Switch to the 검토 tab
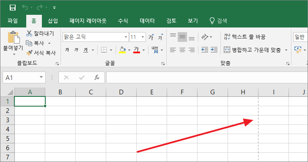This screenshot has width=308, height=162. [171, 21]
